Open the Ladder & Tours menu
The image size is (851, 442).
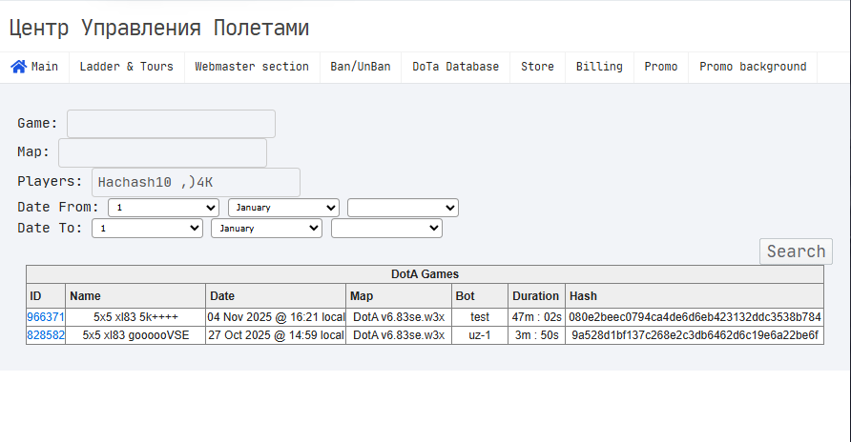click(x=126, y=67)
